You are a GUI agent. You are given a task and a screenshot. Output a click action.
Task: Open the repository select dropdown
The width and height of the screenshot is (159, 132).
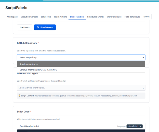coord(81,57)
